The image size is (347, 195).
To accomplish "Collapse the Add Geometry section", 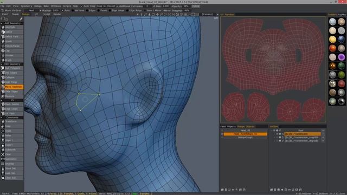I will coord(1,23).
